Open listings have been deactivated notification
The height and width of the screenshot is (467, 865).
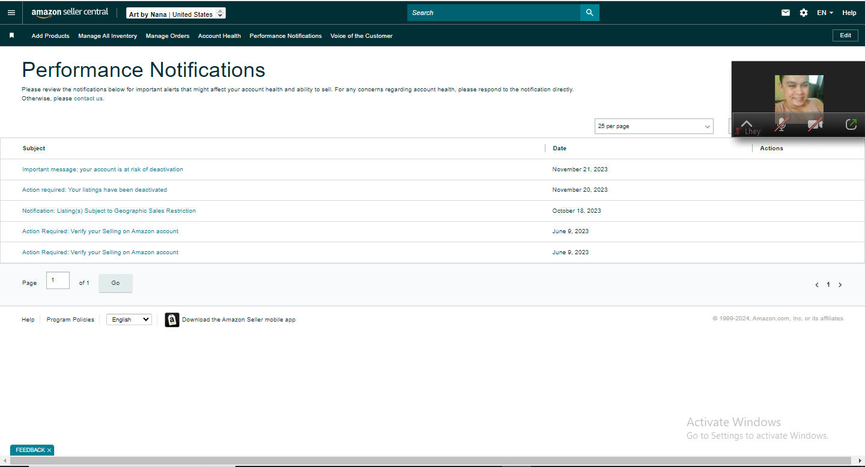[x=95, y=190]
